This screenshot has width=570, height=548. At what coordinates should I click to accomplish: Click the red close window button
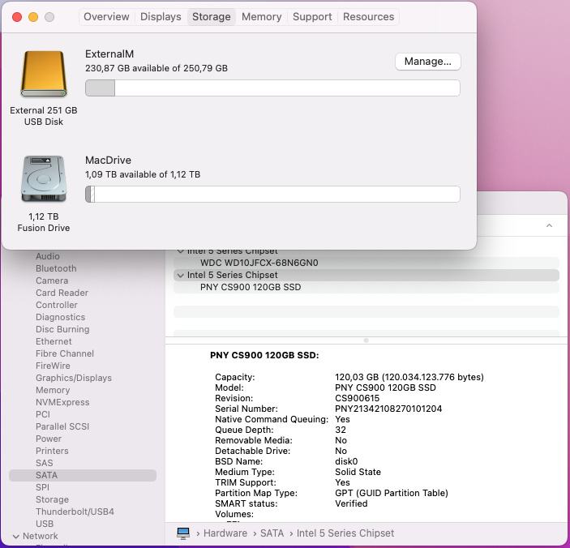coord(17,17)
